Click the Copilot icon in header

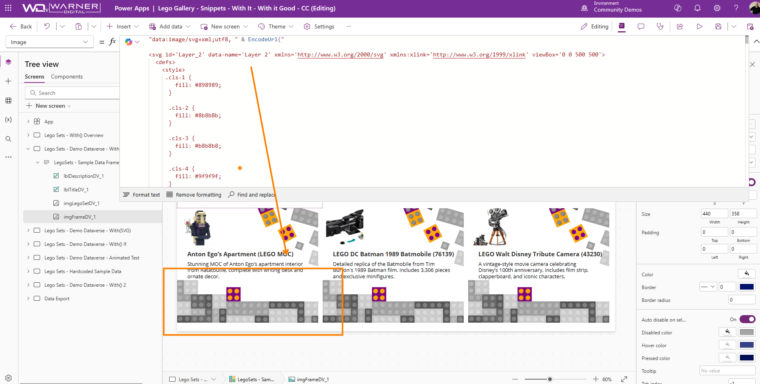pyautogui.click(x=678, y=8)
